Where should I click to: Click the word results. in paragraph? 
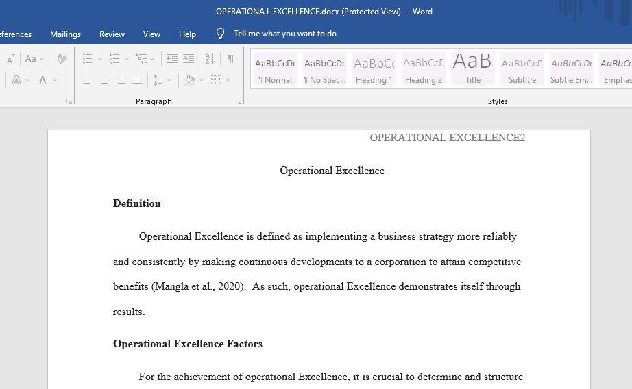129,312
